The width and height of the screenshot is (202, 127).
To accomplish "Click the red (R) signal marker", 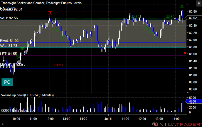I will pyautogui.click(x=50, y=13).
